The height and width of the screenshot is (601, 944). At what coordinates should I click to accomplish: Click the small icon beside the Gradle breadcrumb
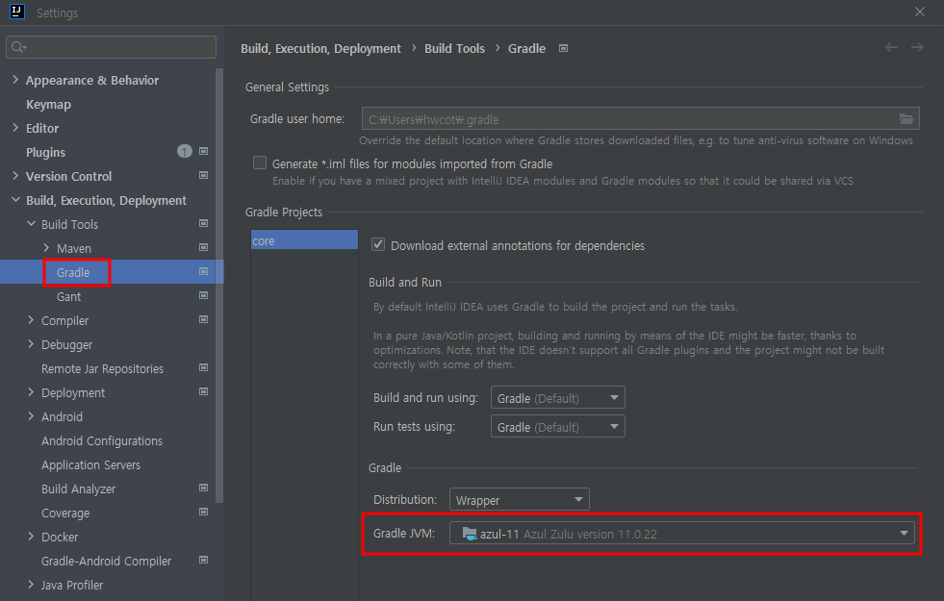pyautogui.click(x=563, y=47)
